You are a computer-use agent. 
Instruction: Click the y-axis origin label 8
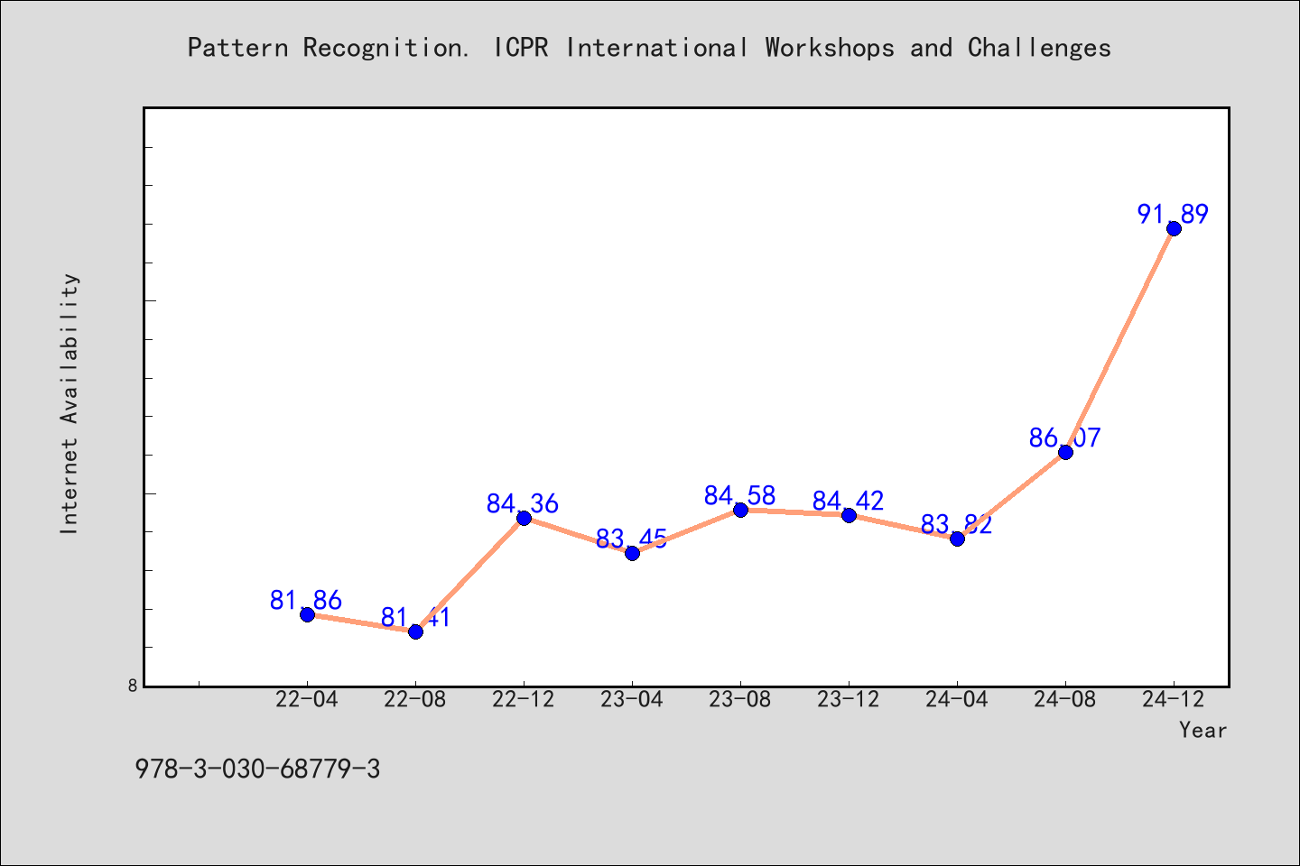click(133, 686)
